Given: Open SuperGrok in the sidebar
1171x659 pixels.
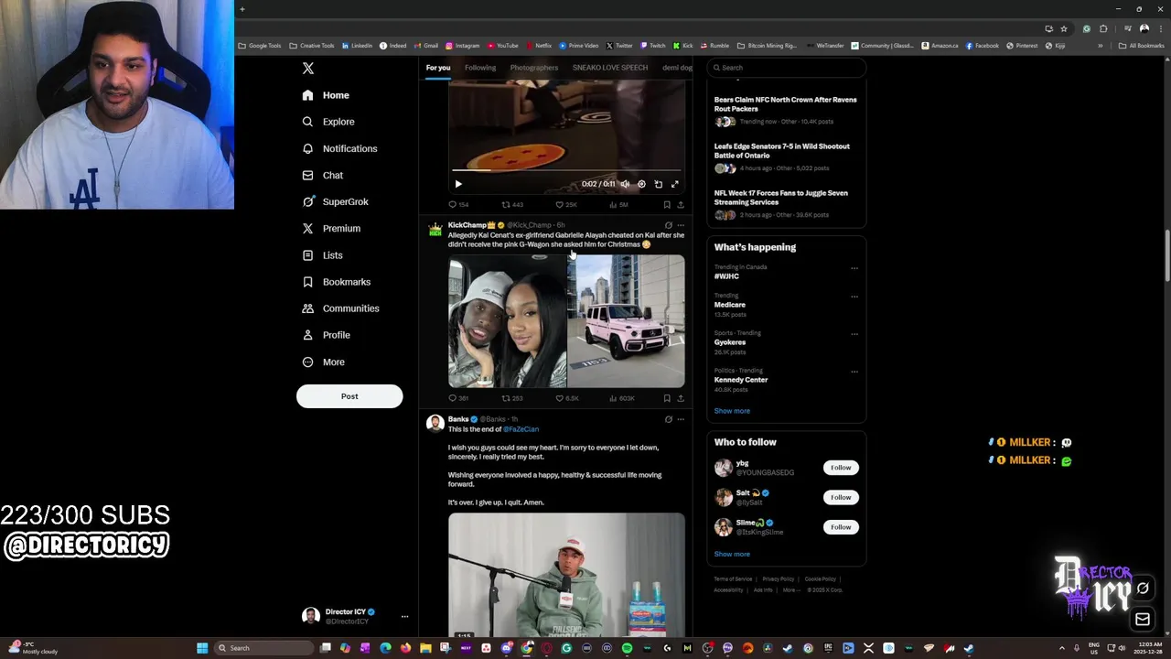Looking at the screenshot, I should click(335, 201).
